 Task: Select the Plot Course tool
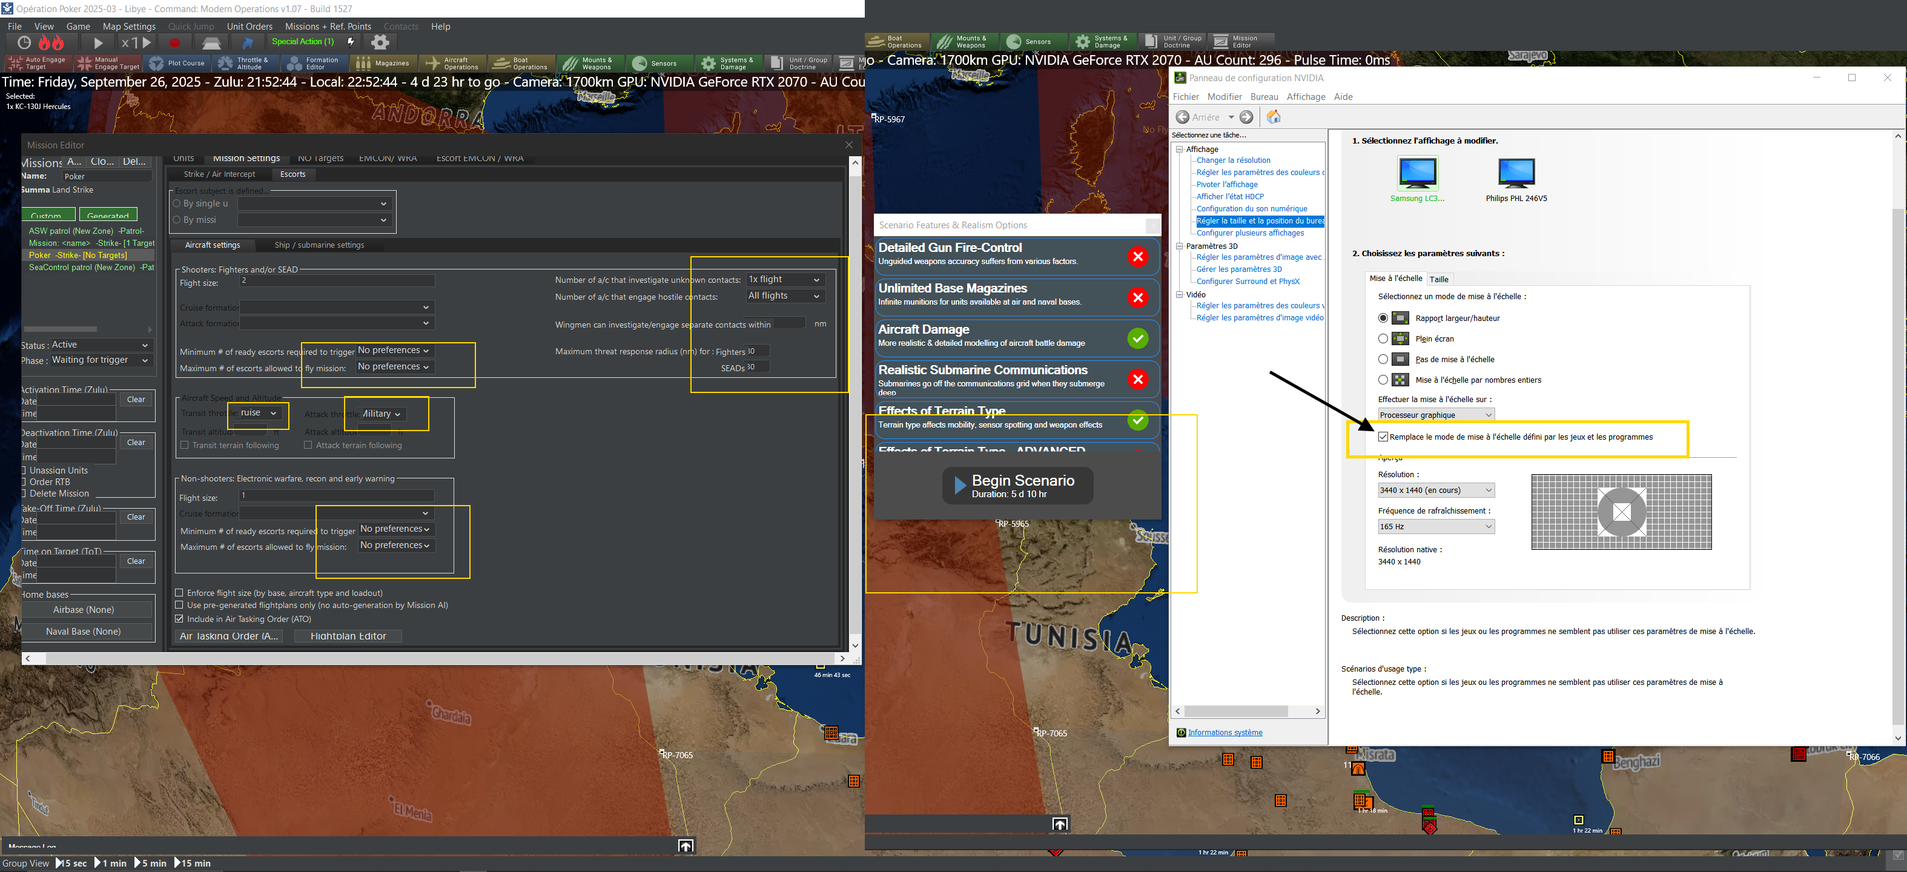(x=177, y=64)
